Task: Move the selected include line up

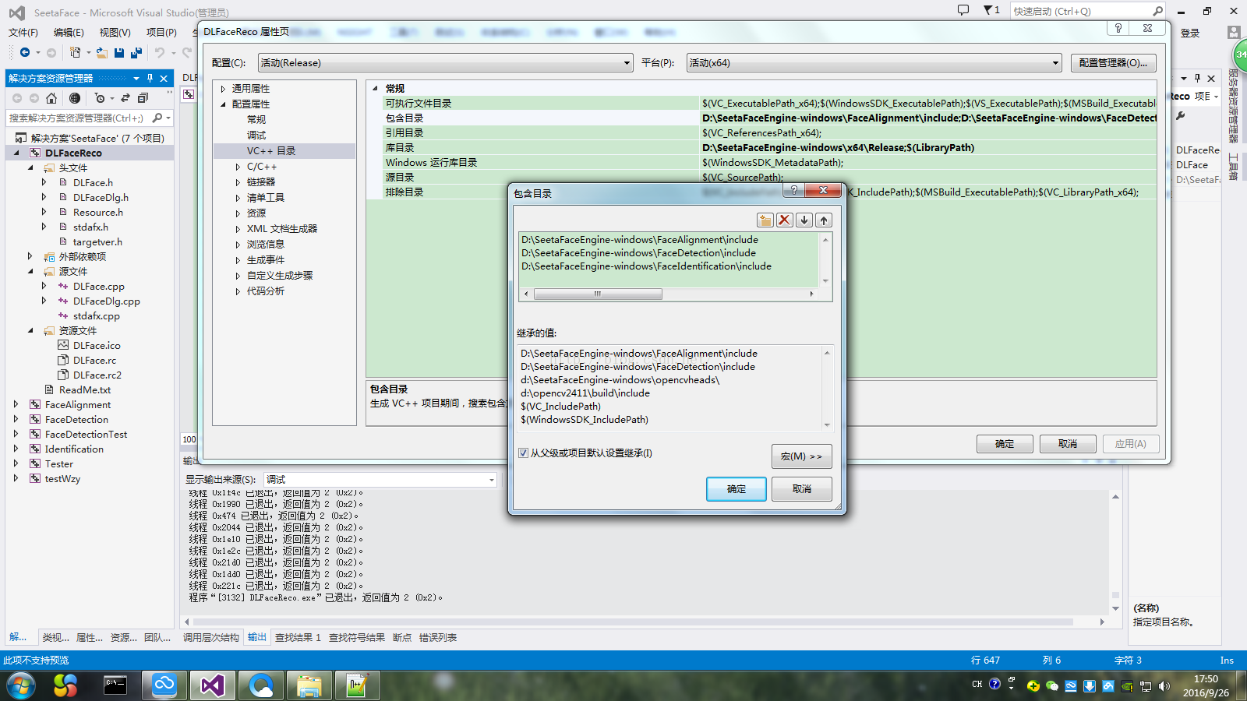Action: pos(824,220)
